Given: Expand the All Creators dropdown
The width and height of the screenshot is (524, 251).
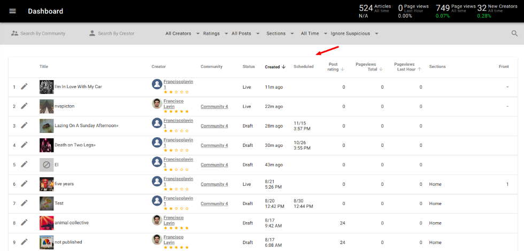Looking at the screenshot, I should click(x=181, y=34).
